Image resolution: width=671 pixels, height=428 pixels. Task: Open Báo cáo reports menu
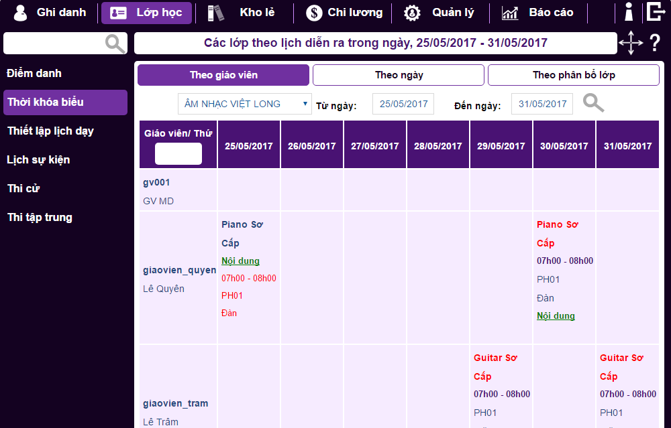coord(537,13)
